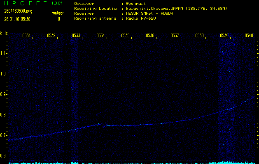Click the 0540 time marker
259x164 pixels.
click(249, 36)
